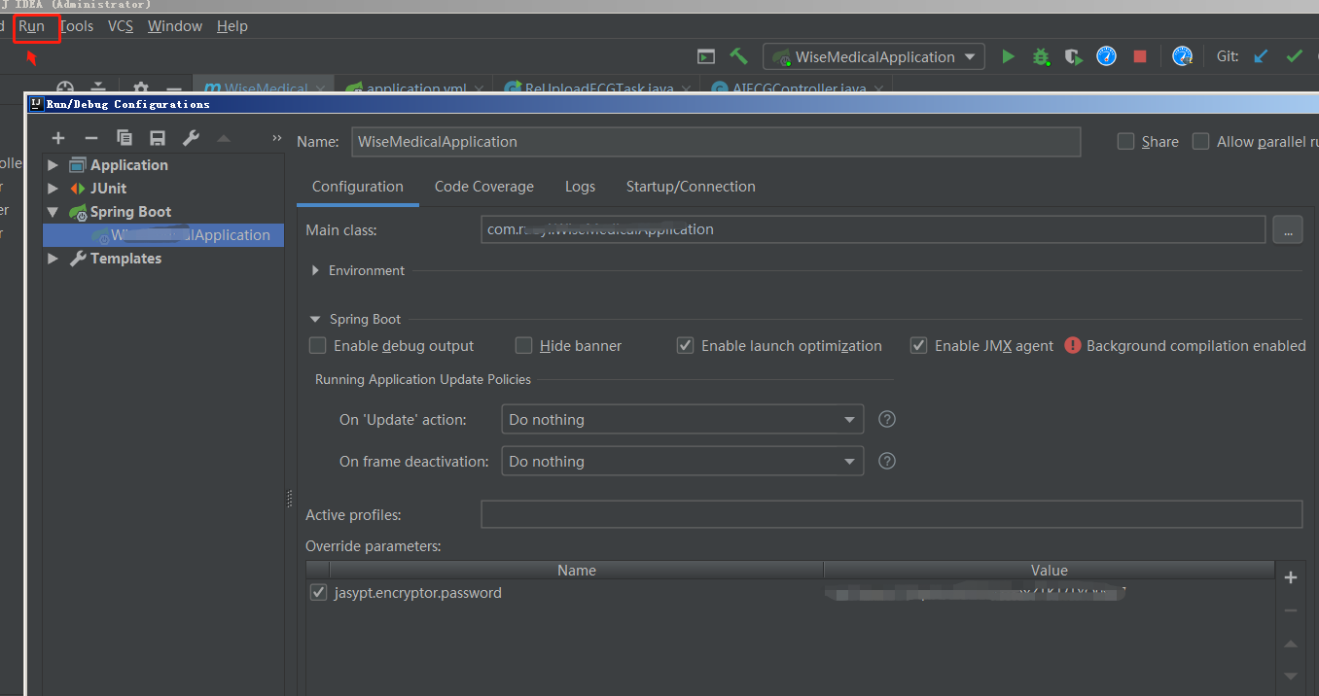Uncheck Enable JMX agent
The image size is (1319, 696).
[918, 345]
